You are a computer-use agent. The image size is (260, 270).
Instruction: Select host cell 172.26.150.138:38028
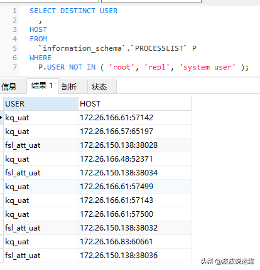click(x=134, y=145)
